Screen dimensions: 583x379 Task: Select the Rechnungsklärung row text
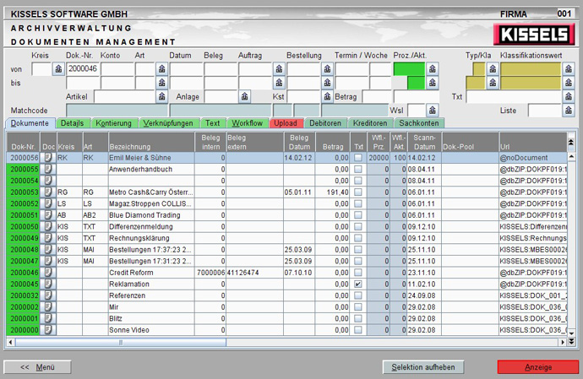click(x=139, y=238)
